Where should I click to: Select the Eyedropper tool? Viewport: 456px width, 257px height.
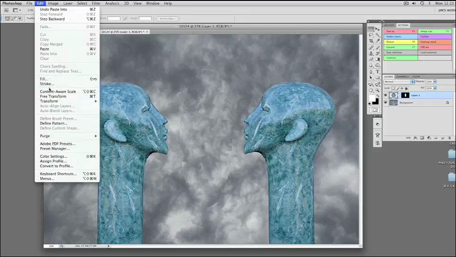point(378,41)
